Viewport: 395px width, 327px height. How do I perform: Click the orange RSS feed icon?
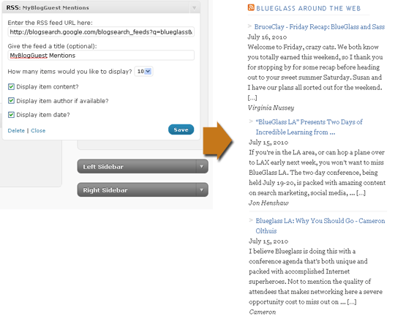click(251, 7)
